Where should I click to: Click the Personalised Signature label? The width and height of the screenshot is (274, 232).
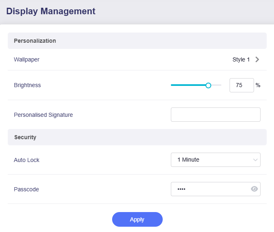tap(43, 115)
